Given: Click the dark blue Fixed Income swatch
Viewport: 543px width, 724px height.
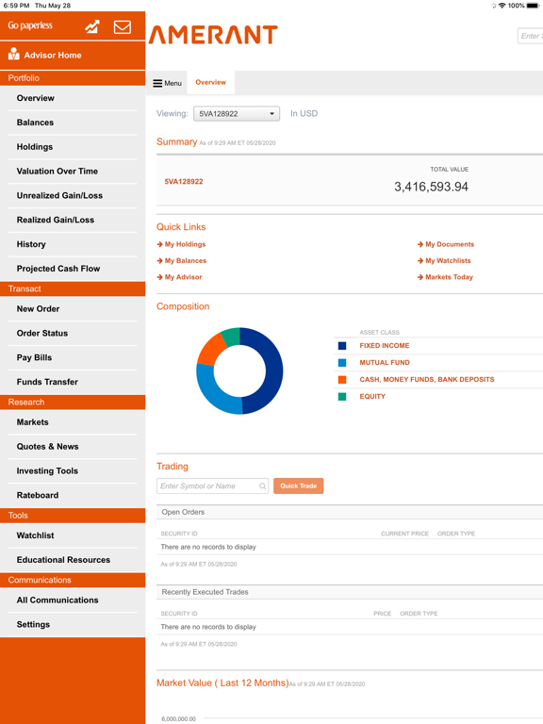Looking at the screenshot, I should click(342, 346).
